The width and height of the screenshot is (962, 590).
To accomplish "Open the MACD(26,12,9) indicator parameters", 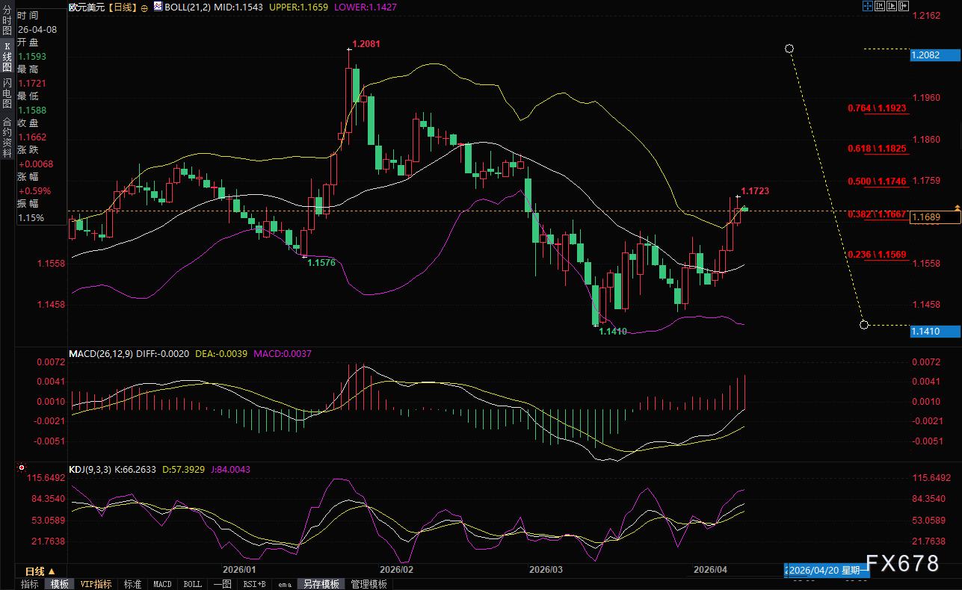I will tap(100, 353).
